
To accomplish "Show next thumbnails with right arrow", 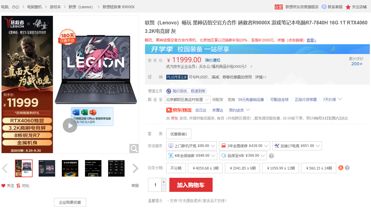I will point(136,168).
